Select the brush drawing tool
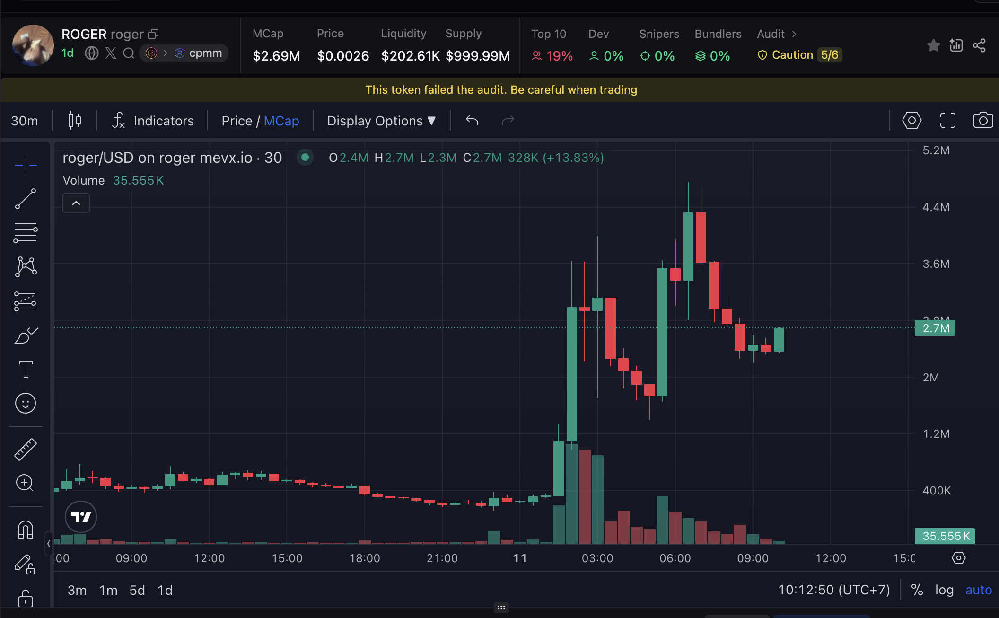 (x=26, y=335)
